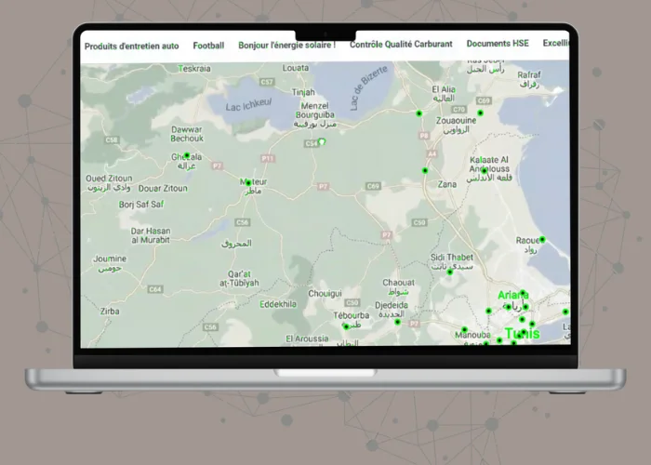The width and height of the screenshot is (651, 465).
Task: Click the green dot above Manouba
Action: [464, 329]
